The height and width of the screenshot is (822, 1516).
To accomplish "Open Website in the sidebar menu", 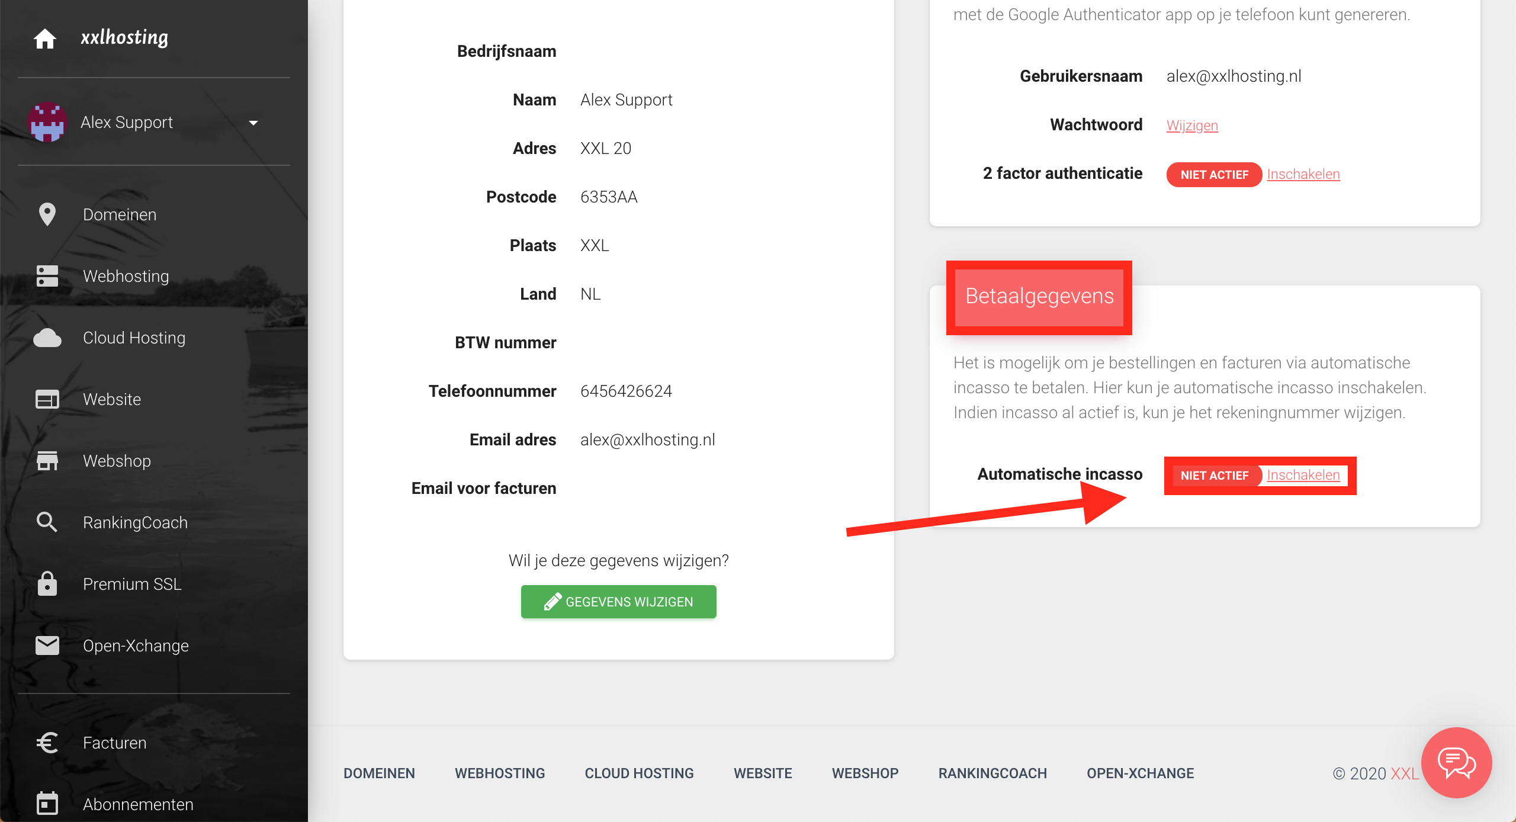I will point(112,399).
